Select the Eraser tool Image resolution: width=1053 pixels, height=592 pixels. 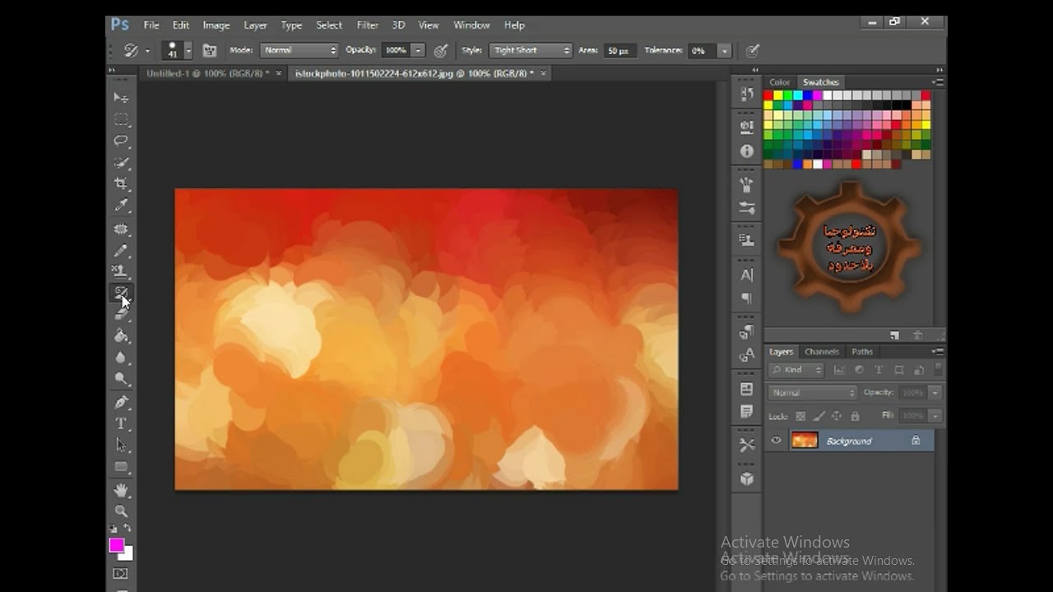click(x=121, y=314)
